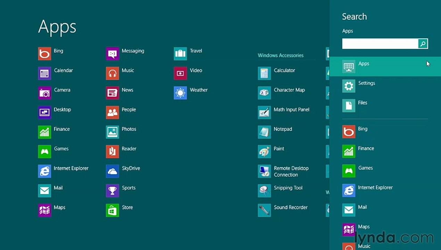Screen dimensions: 441x250
Task: Click the Character Map label
Action: click(x=289, y=90)
